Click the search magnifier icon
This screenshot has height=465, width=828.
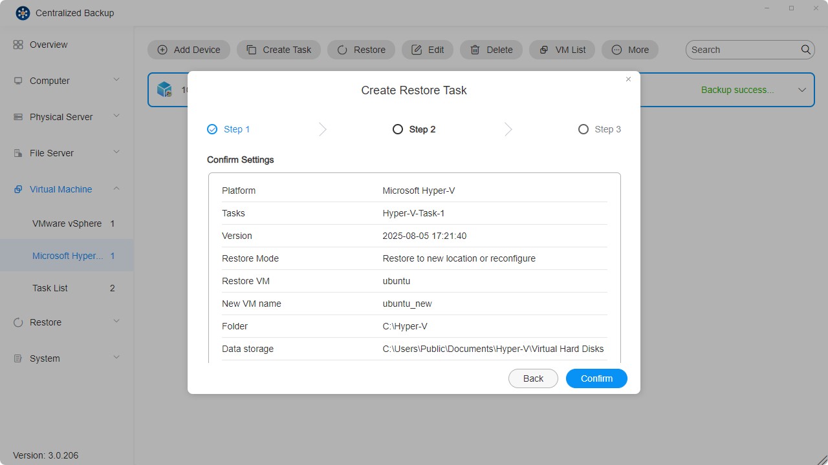coord(806,50)
